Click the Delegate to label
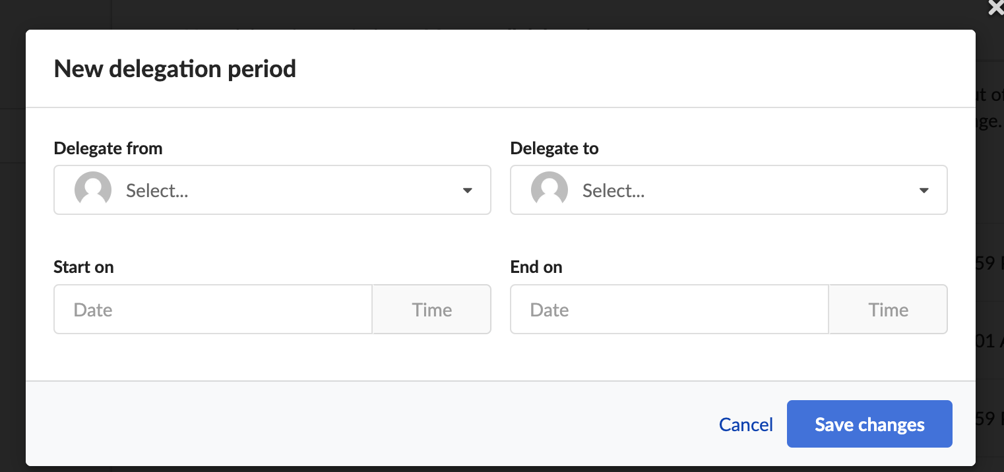 pyautogui.click(x=554, y=148)
